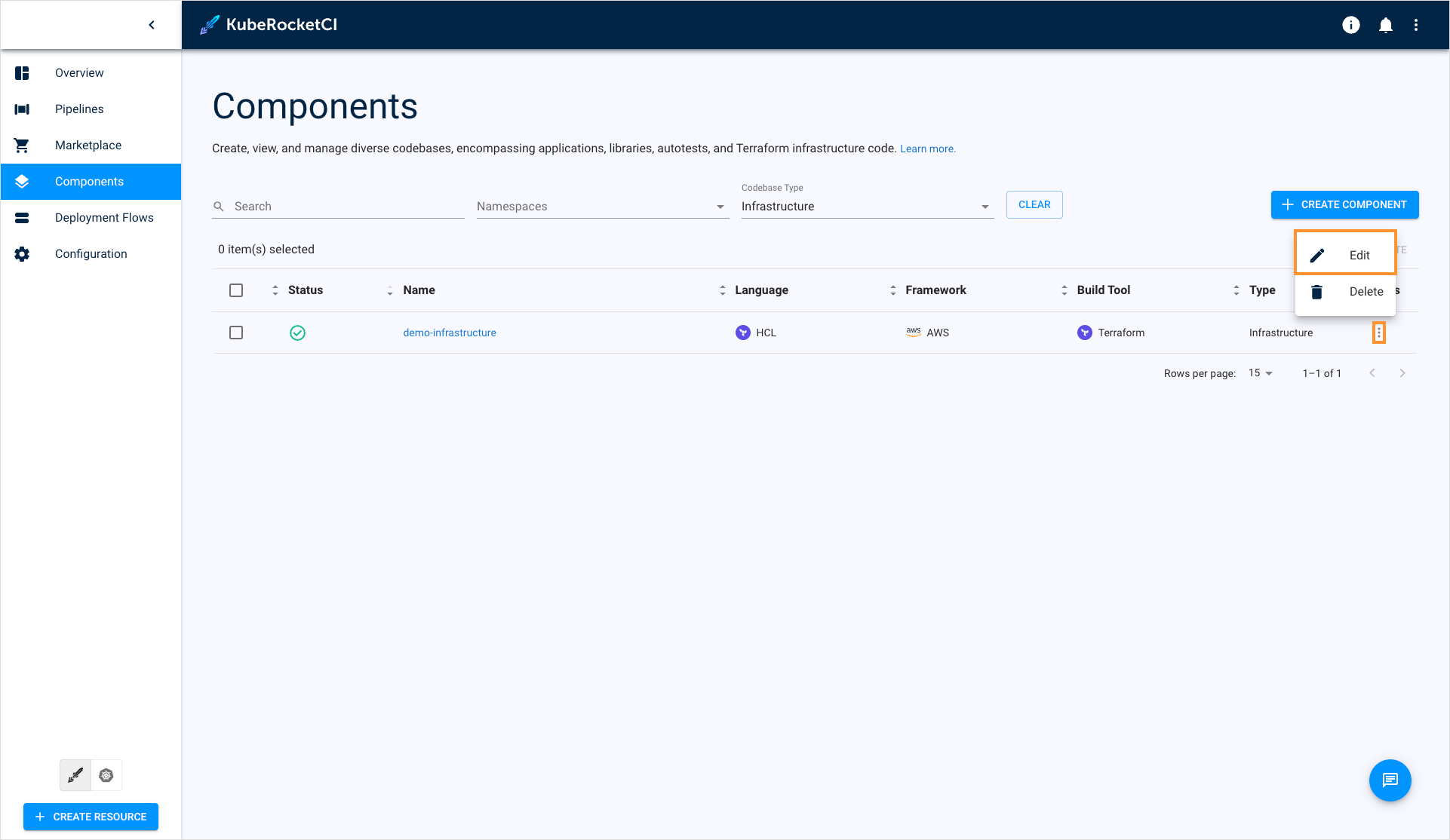Toggle the select-all items checkbox
Image resolution: width=1450 pixels, height=840 pixels.
point(236,289)
